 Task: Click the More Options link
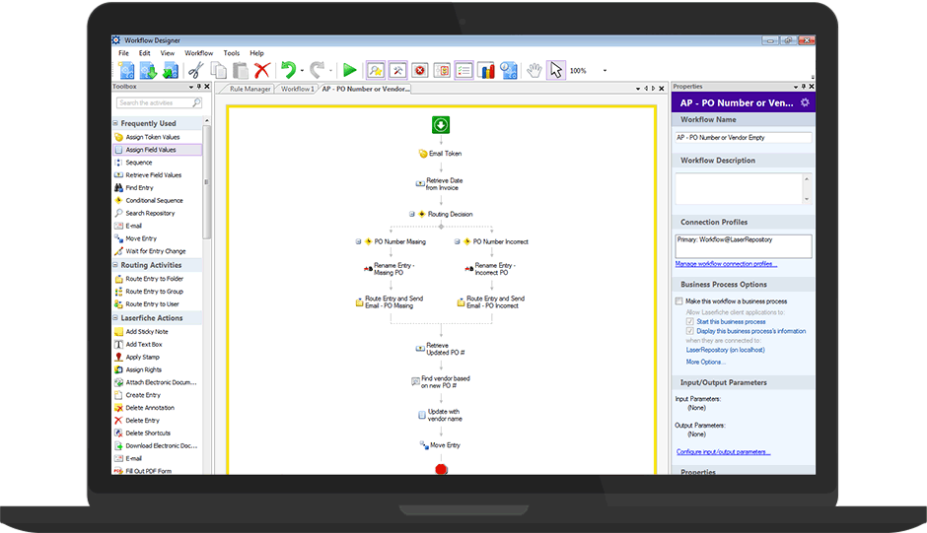(x=705, y=362)
